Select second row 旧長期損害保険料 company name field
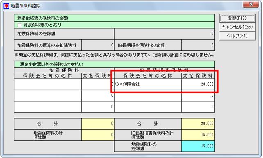The image size is (263, 158). [148, 96]
